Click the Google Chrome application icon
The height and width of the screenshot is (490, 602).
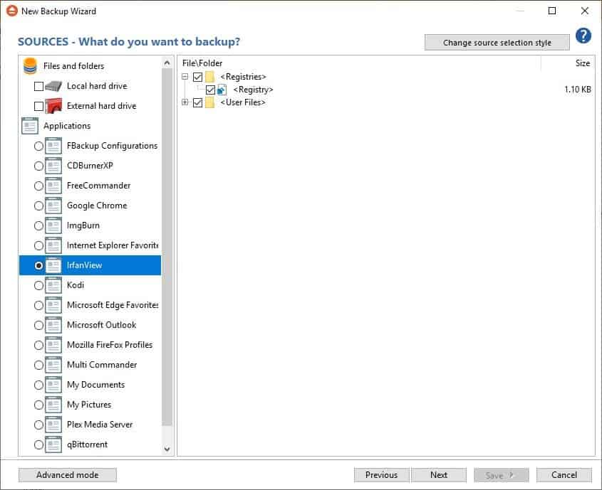tap(53, 206)
